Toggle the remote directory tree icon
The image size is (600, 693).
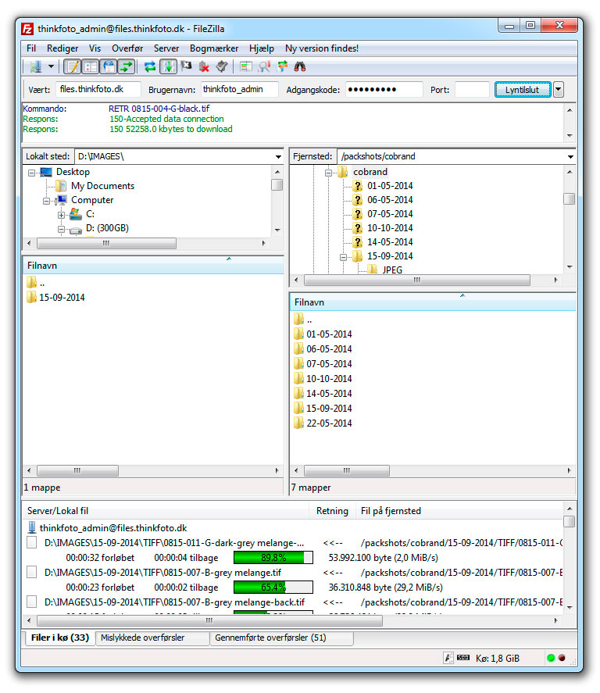[108, 66]
